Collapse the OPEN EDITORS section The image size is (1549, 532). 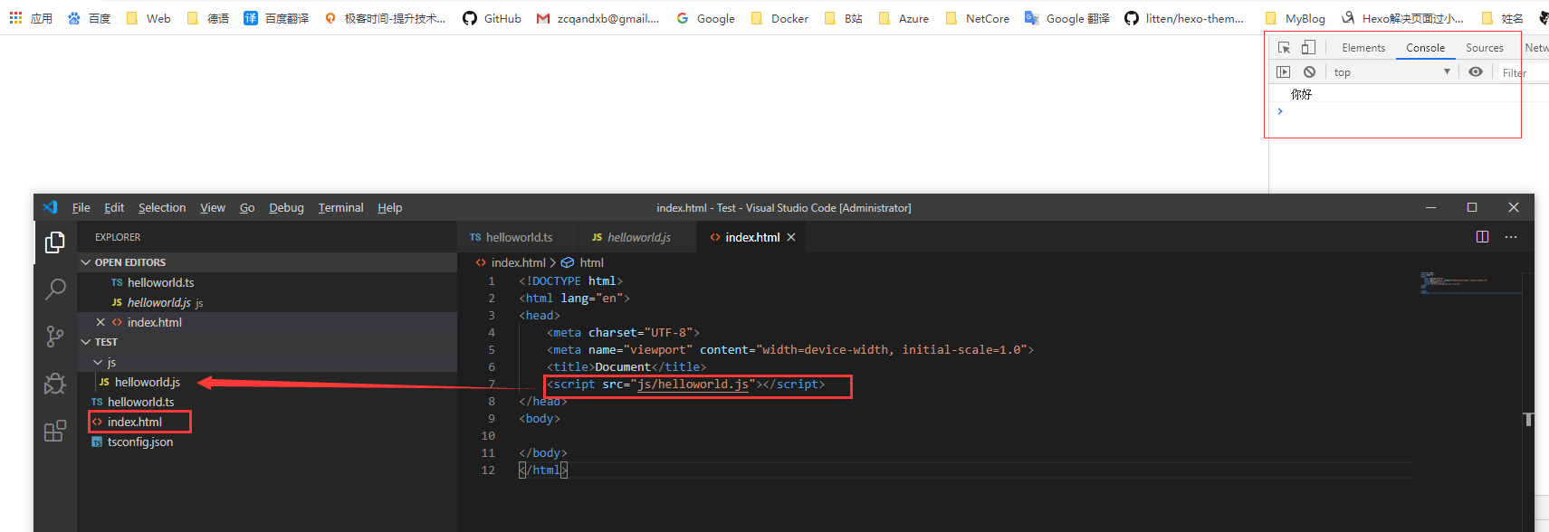pyautogui.click(x=86, y=262)
